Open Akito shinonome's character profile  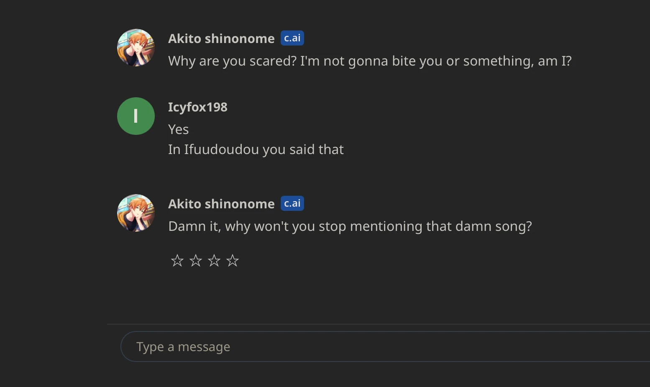pos(221,38)
